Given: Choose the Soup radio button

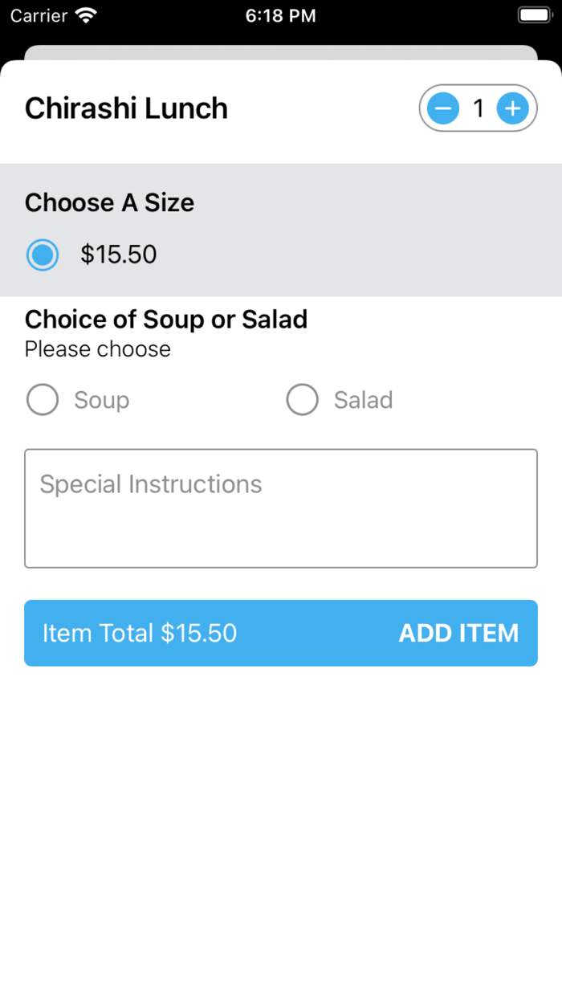Looking at the screenshot, I should pos(43,400).
